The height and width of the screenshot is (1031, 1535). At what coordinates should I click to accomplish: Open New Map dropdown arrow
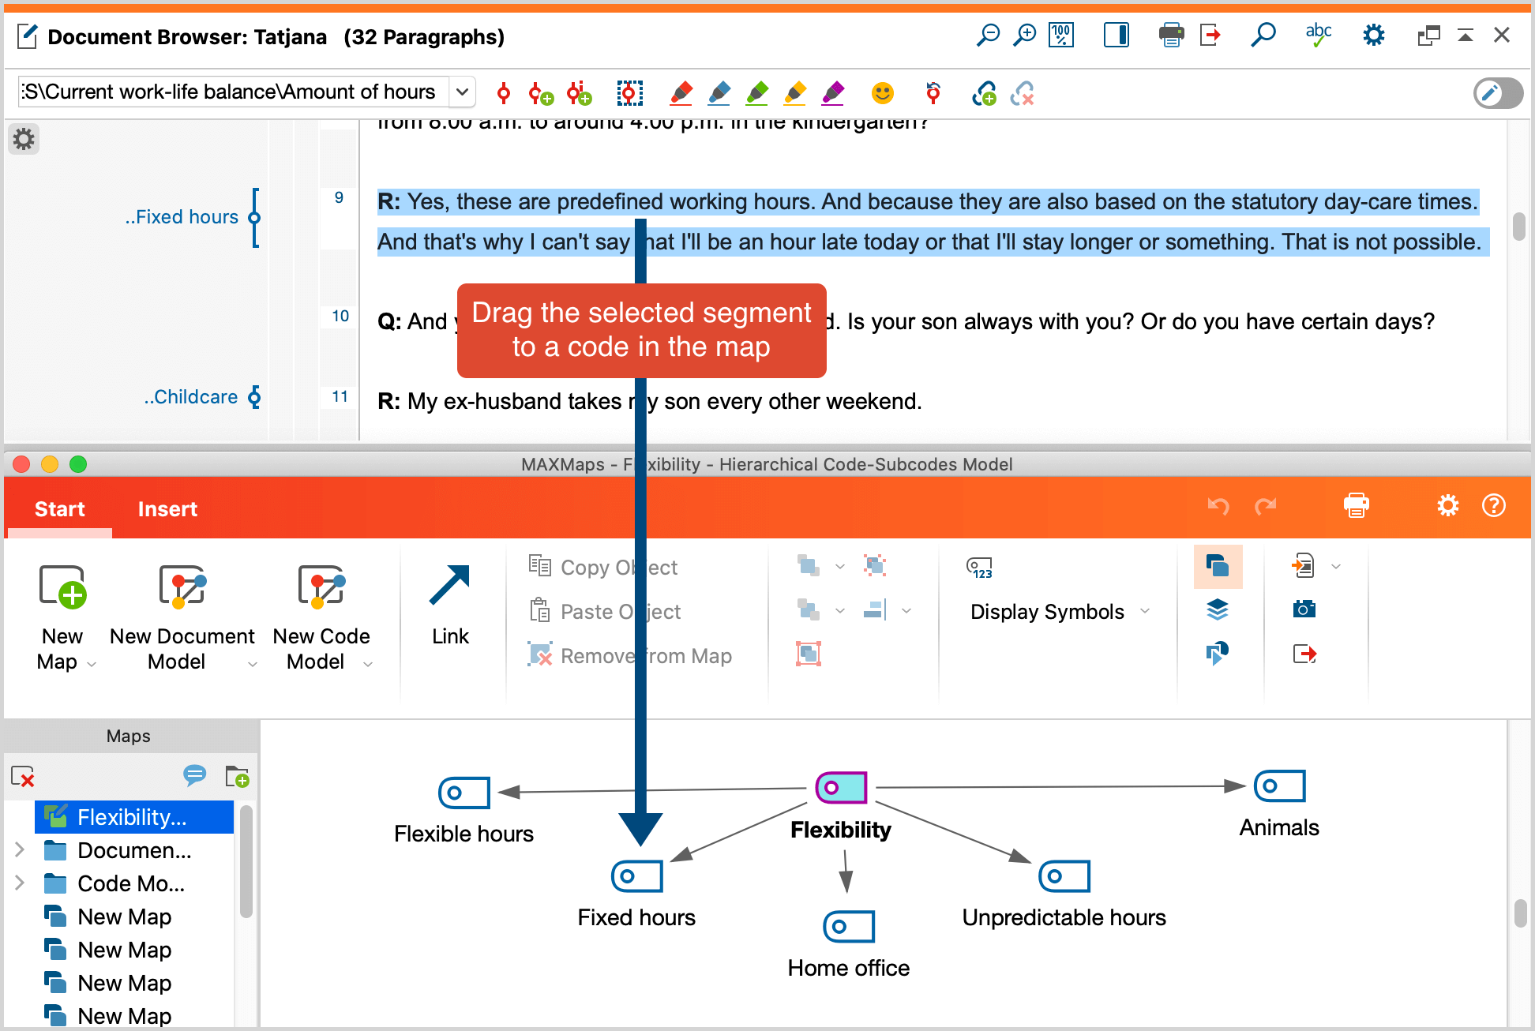coord(92,665)
